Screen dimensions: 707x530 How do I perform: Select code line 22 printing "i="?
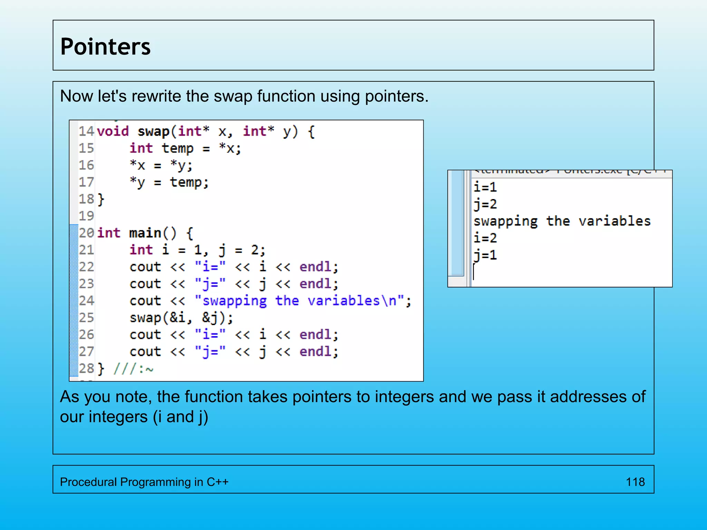click(x=234, y=267)
